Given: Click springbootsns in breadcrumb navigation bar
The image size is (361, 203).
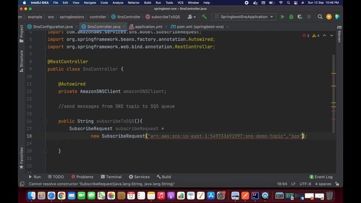Looking at the screenshot, I should (72, 17).
